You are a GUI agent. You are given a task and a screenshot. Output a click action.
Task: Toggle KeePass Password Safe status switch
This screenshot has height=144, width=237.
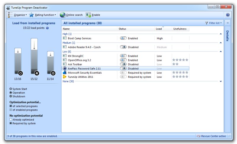123,68
